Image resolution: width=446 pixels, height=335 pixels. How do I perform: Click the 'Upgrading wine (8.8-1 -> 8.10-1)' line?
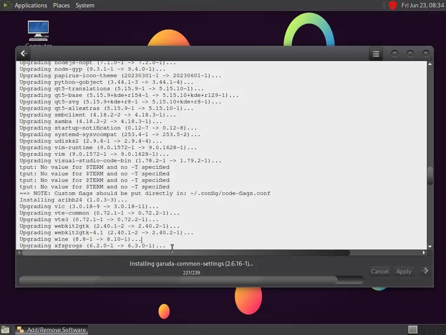pyautogui.click(x=80, y=239)
